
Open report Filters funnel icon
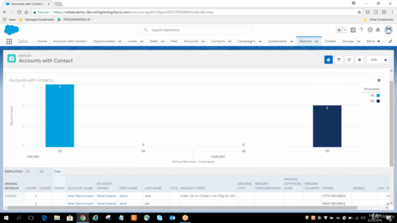coord(339,59)
